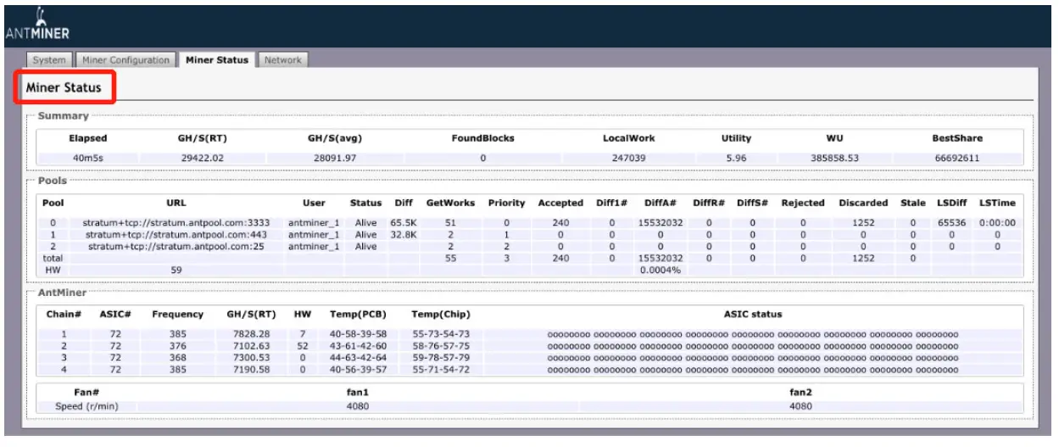This screenshot has height=447, width=1059.
Task: Click the HW error count 59 in Pools
Action: click(176, 270)
